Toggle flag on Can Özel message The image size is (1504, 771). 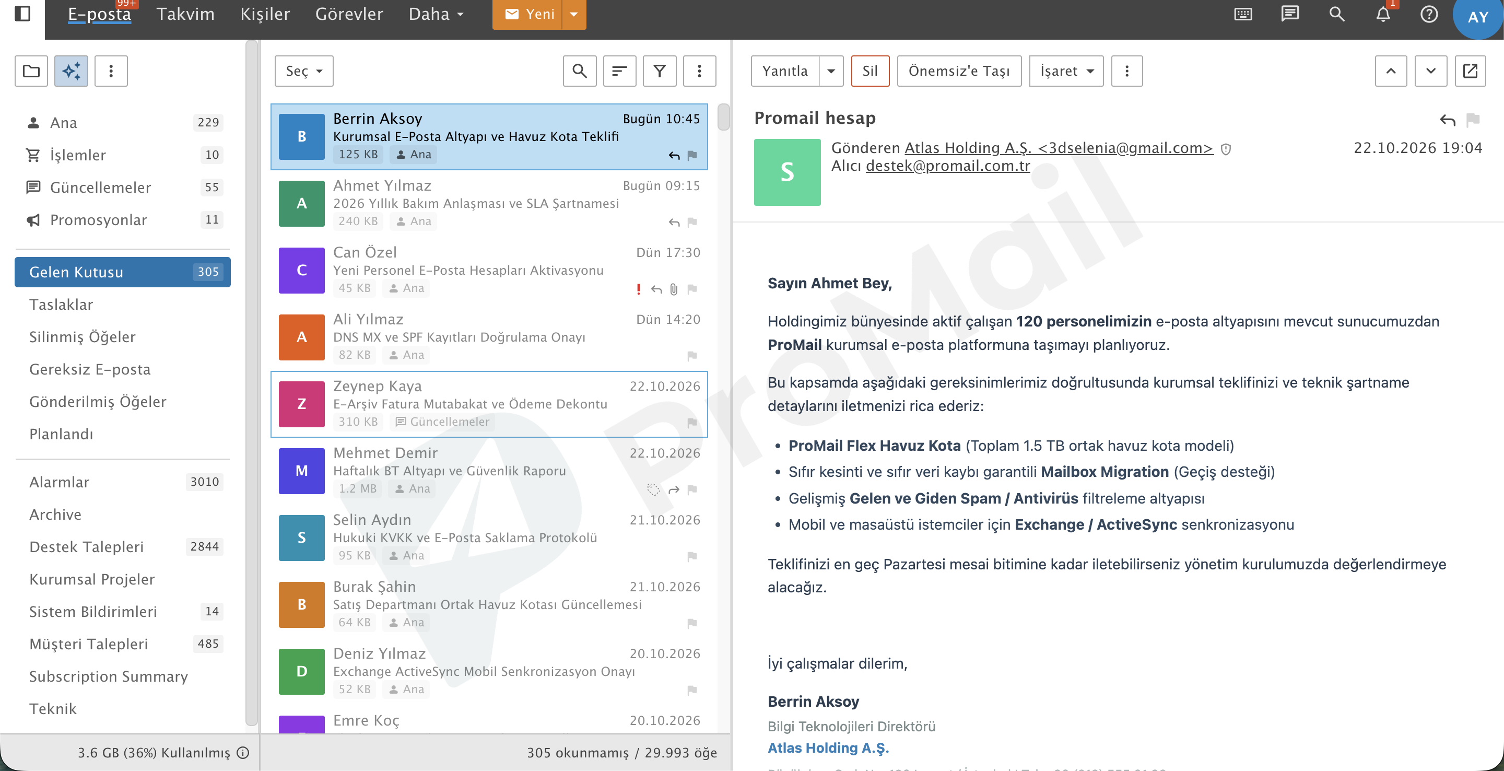point(692,289)
